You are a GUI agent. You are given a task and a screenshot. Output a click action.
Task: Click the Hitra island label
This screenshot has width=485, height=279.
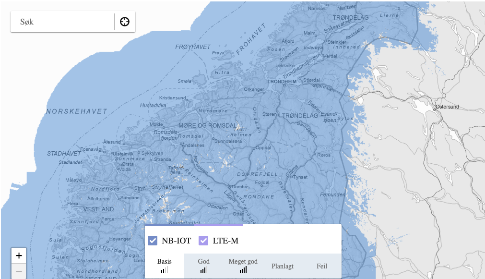tap(222, 73)
